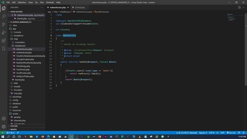Open Source Control view in activity bar
This screenshot has height=139, width=247.
point(3,24)
